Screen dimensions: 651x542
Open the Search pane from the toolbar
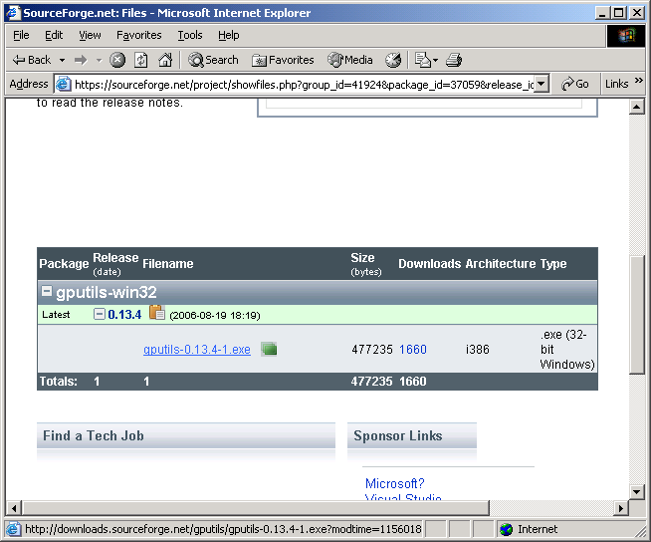click(x=213, y=60)
